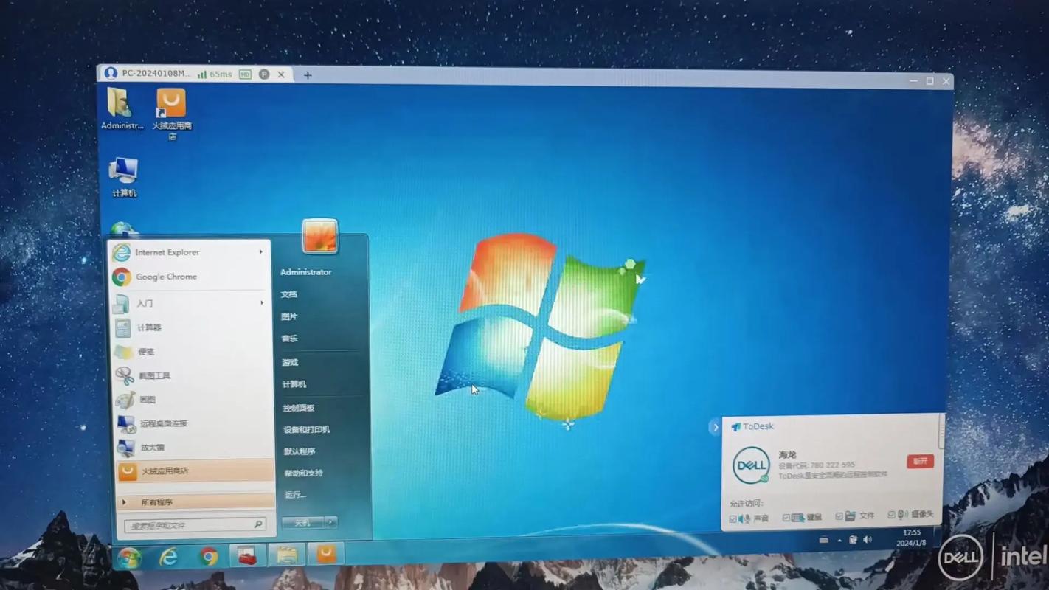Click 运行... in the Start menu
The image size is (1049, 590).
click(x=295, y=494)
